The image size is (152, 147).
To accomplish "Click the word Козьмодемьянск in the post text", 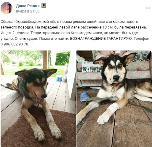I will click(x=86, y=33).
